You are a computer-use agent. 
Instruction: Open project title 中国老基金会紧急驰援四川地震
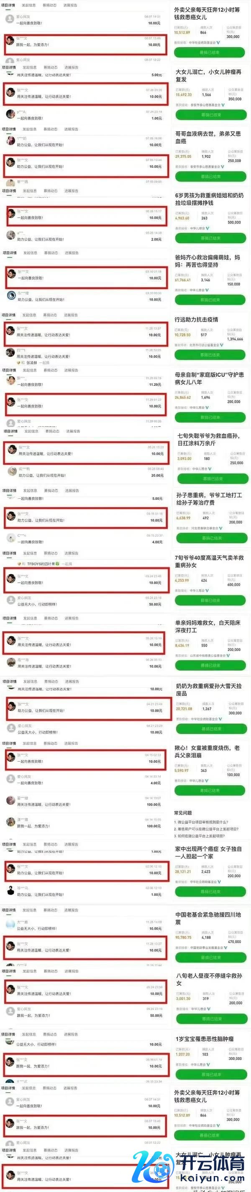pyautogui.click(x=207, y=919)
